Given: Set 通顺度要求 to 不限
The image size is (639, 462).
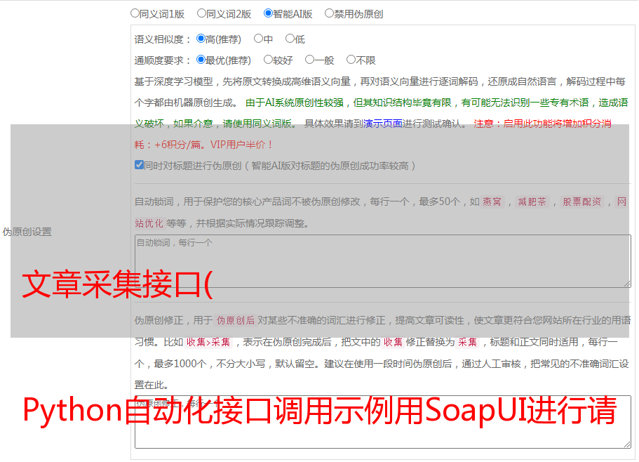Looking at the screenshot, I should click(x=351, y=60).
